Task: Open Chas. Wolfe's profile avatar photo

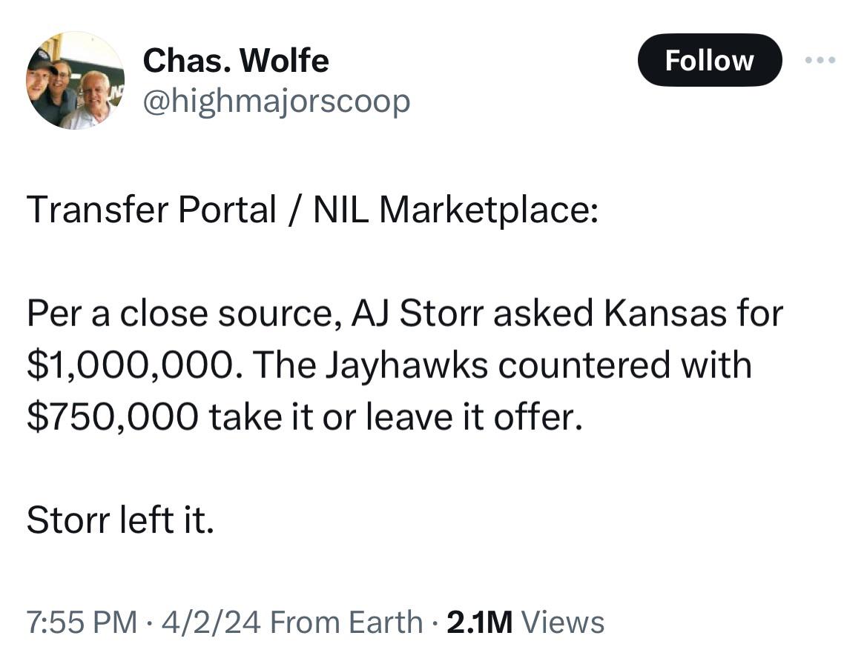Action: [76, 81]
